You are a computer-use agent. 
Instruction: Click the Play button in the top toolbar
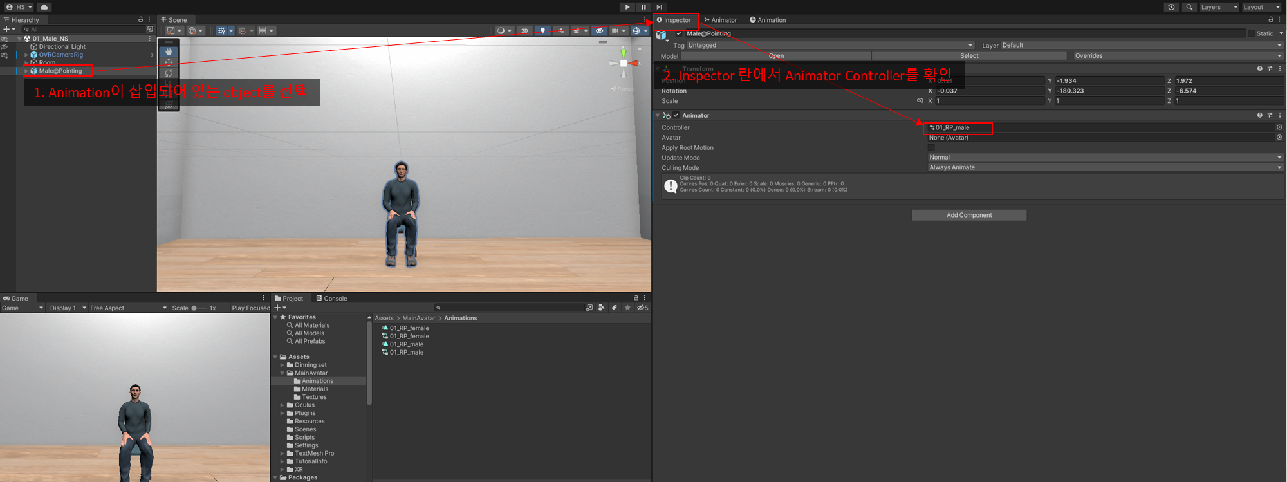tap(627, 7)
